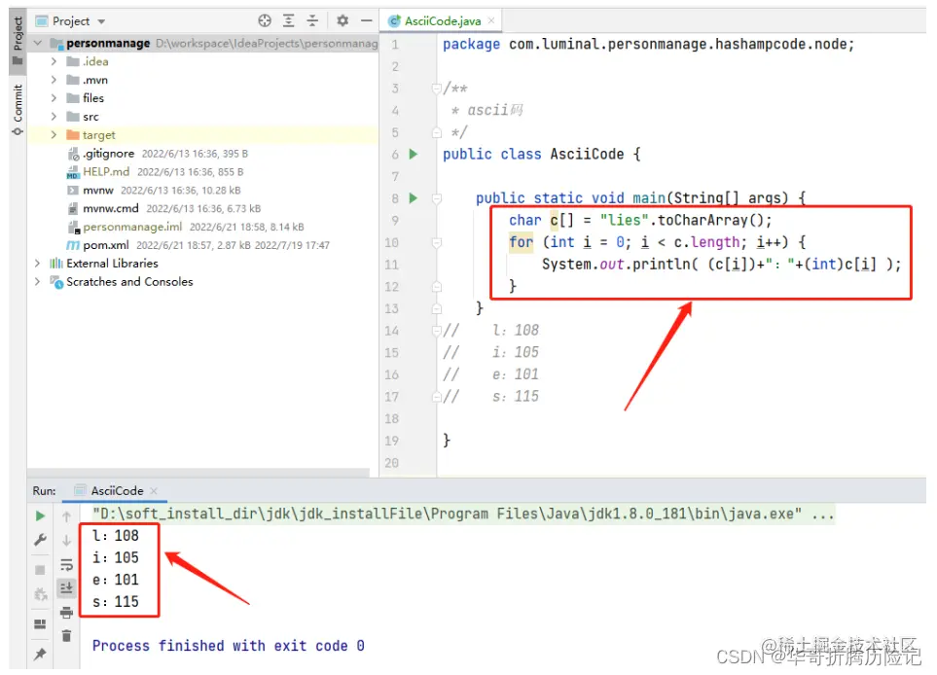Close the AsciiCode run tab
The height and width of the screenshot is (675, 937).
pyautogui.click(x=154, y=490)
